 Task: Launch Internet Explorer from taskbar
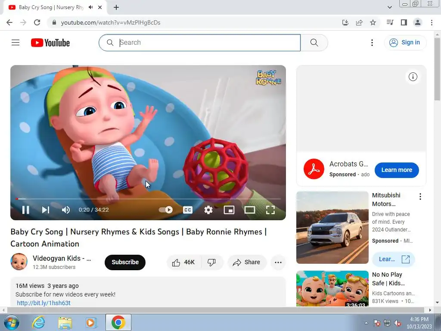(38, 322)
